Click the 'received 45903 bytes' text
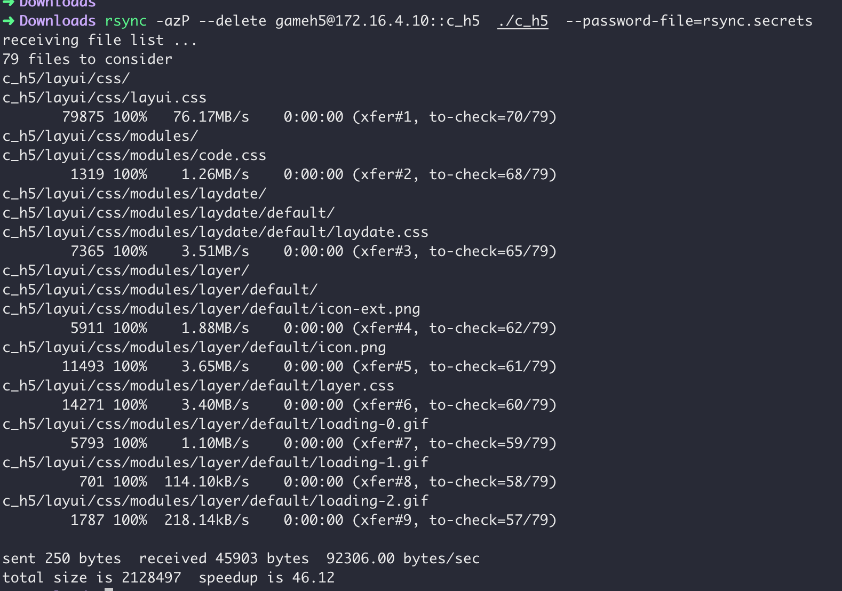The image size is (842, 591). [x=224, y=558]
